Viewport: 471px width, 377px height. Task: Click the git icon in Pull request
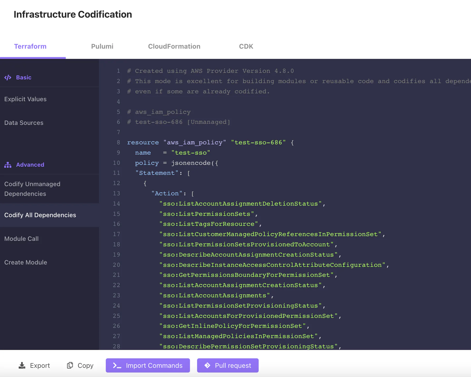point(207,365)
